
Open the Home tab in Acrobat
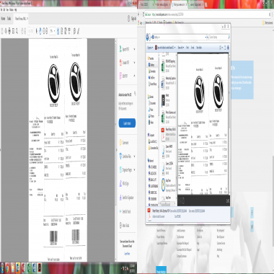coord(3,19)
